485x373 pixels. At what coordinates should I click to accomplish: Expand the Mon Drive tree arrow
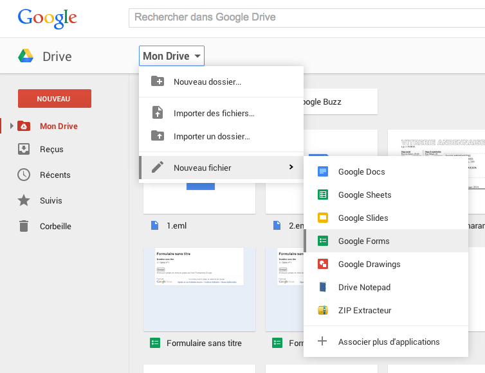click(12, 126)
